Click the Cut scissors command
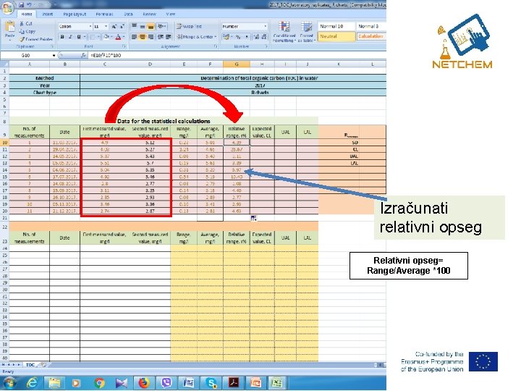Viewport: 521px width, 391px height. tap(26, 24)
